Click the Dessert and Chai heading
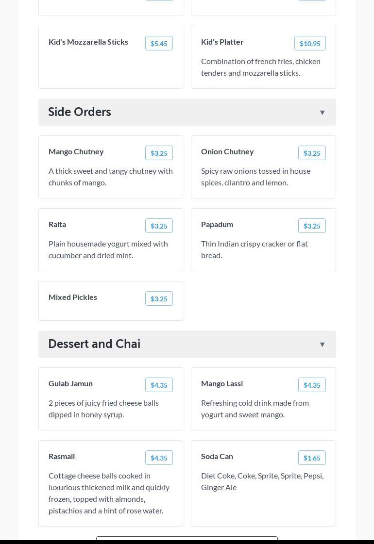This screenshot has width=374, height=544. point(94,344)
